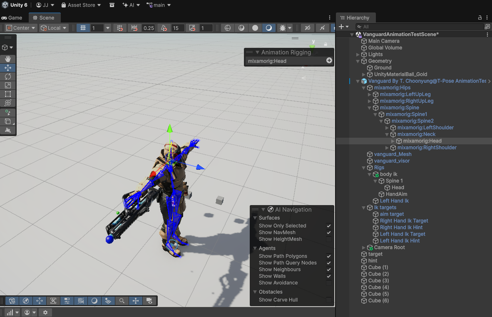
Task: Enable Show Avoidance
Action: pyautogui.click(x=328, y=283)
